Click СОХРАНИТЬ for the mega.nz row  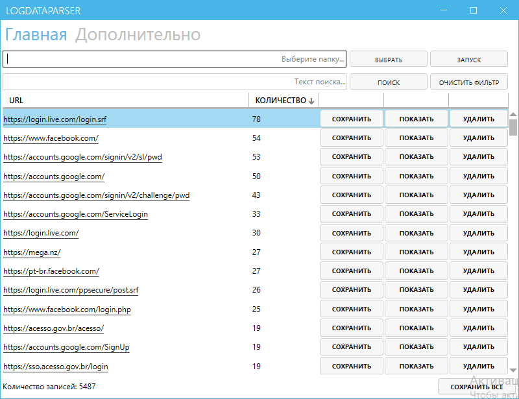(351, 252)
